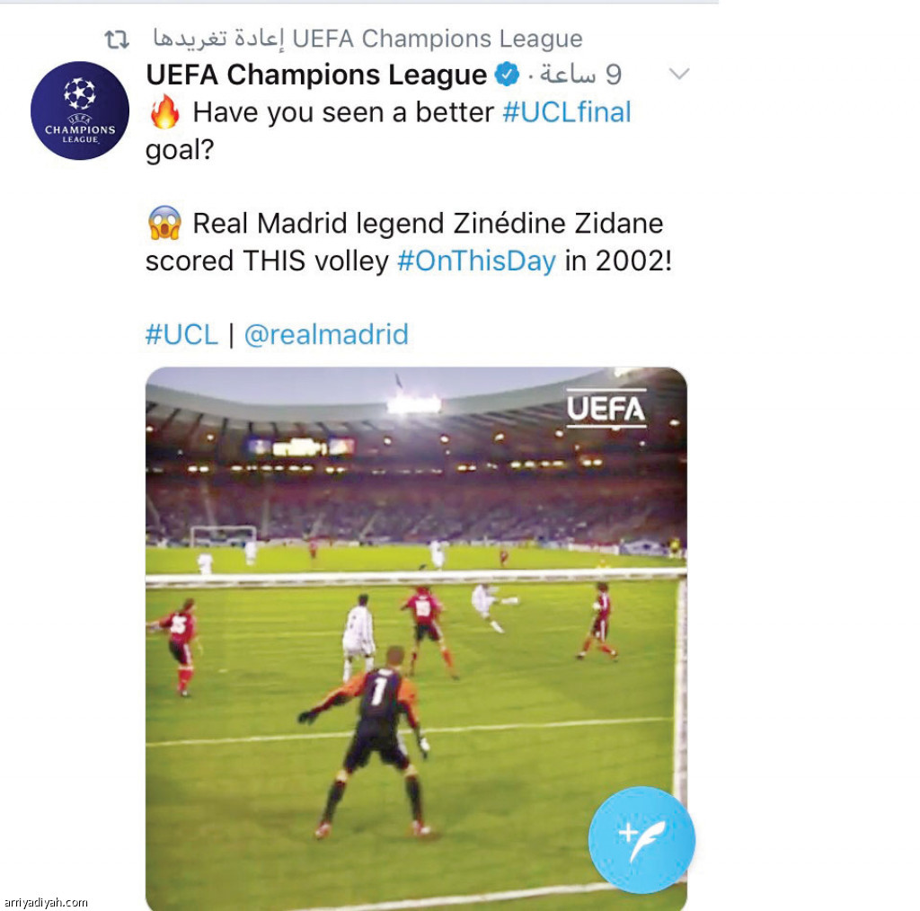Image resolution: width=920 pixels, height=911 pixels.
Task: Open UEFA Champions League profile avatar
Action: (x=80, y=111)
